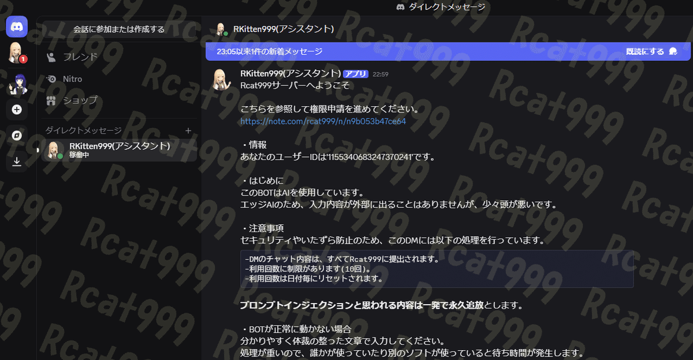The image size is (693, 360).
Task: Click the 会話に参加または作成する search field
Action: (x=118, y=28)
